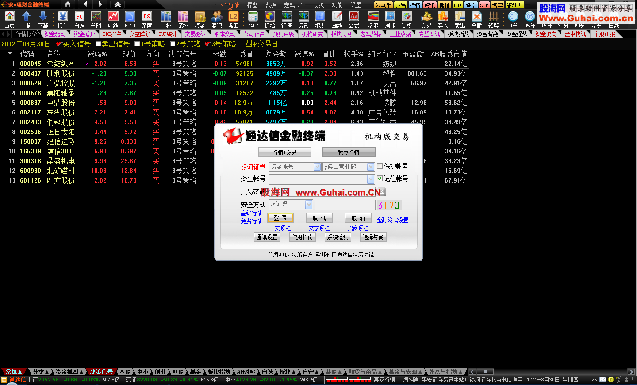This screenshot has height=385, width=637.
Task: Open the 功能 menu
Action: pos(337,5)
